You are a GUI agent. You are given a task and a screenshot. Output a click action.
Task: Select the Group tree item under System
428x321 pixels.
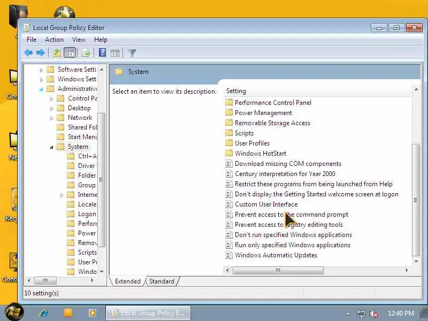87,185
